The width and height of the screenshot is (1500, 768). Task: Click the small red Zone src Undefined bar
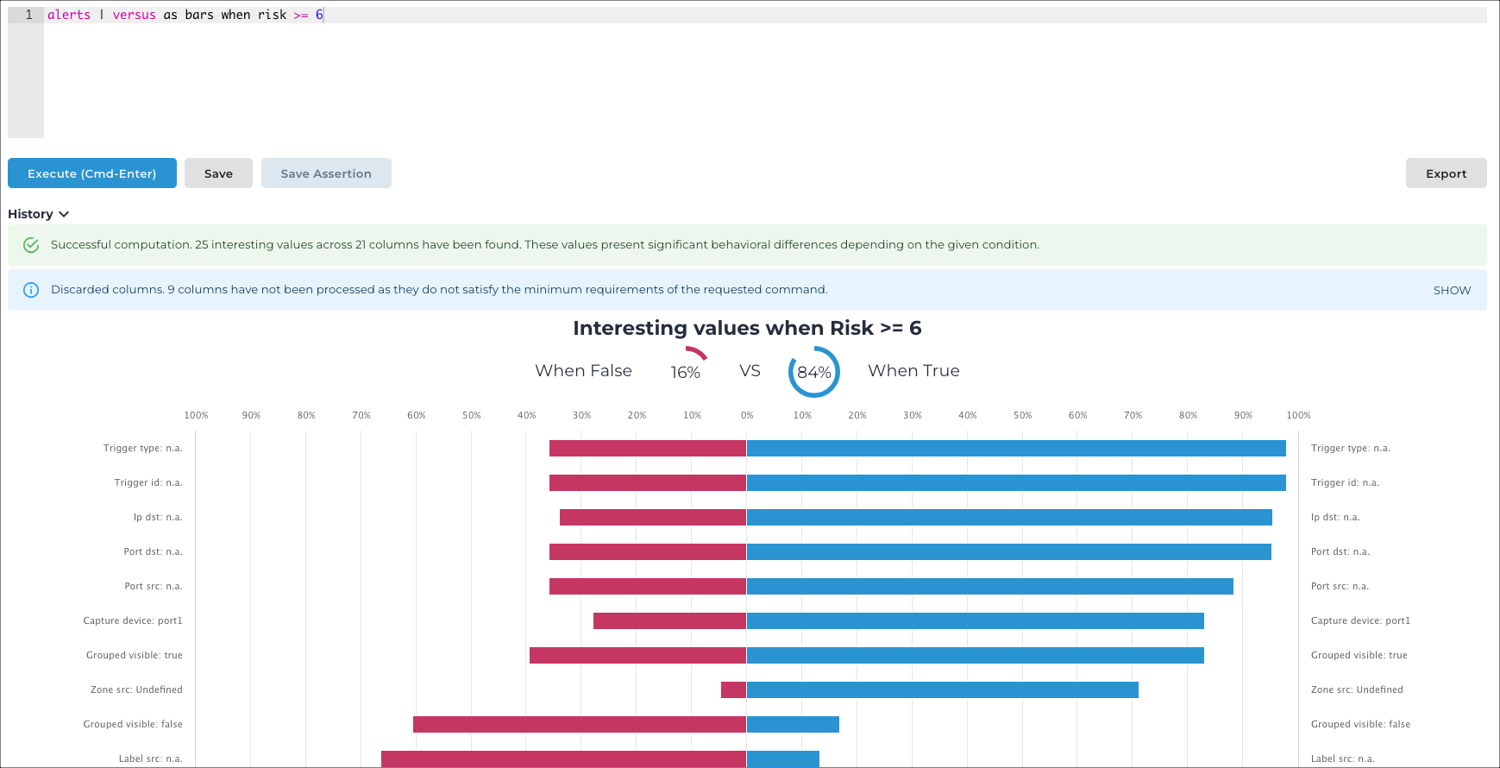click(x=733, y=689)
